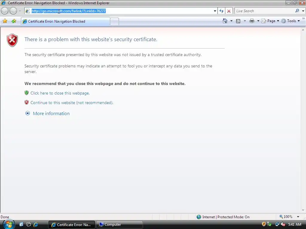The width and height of the screenshot is (306, 229).
Task: Expand the Home button dropdown arrow
Action: tap(232, 21)
